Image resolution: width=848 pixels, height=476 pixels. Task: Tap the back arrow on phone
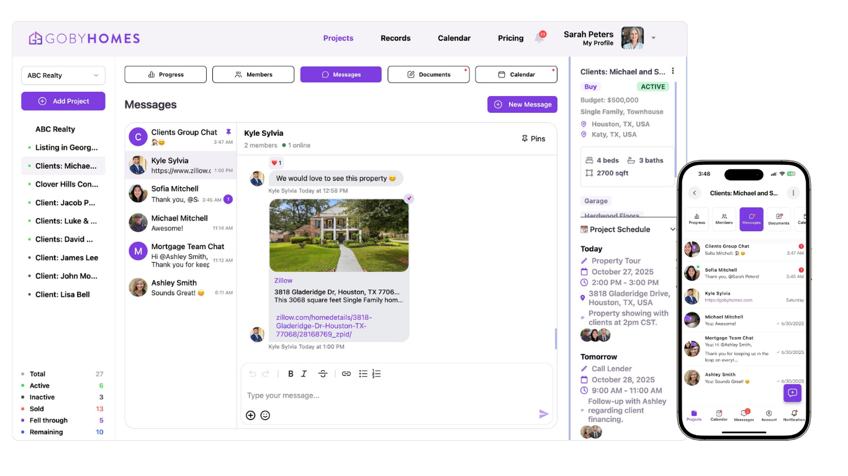pyautogui.click(x=694, y=193)
